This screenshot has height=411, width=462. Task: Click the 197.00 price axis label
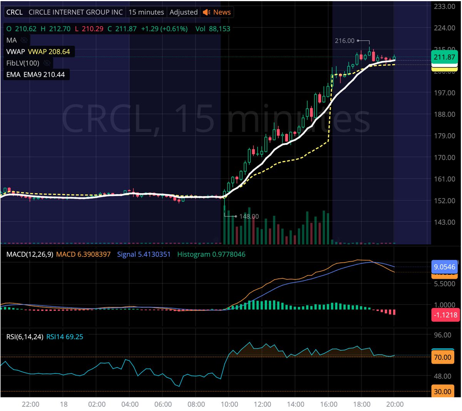(444, 93)
